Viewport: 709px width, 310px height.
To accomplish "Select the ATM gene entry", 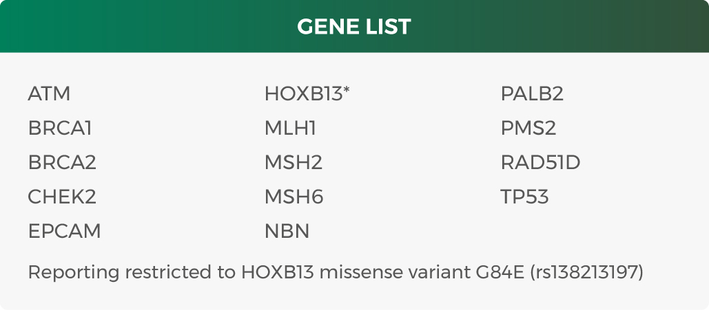I will 50,94.
